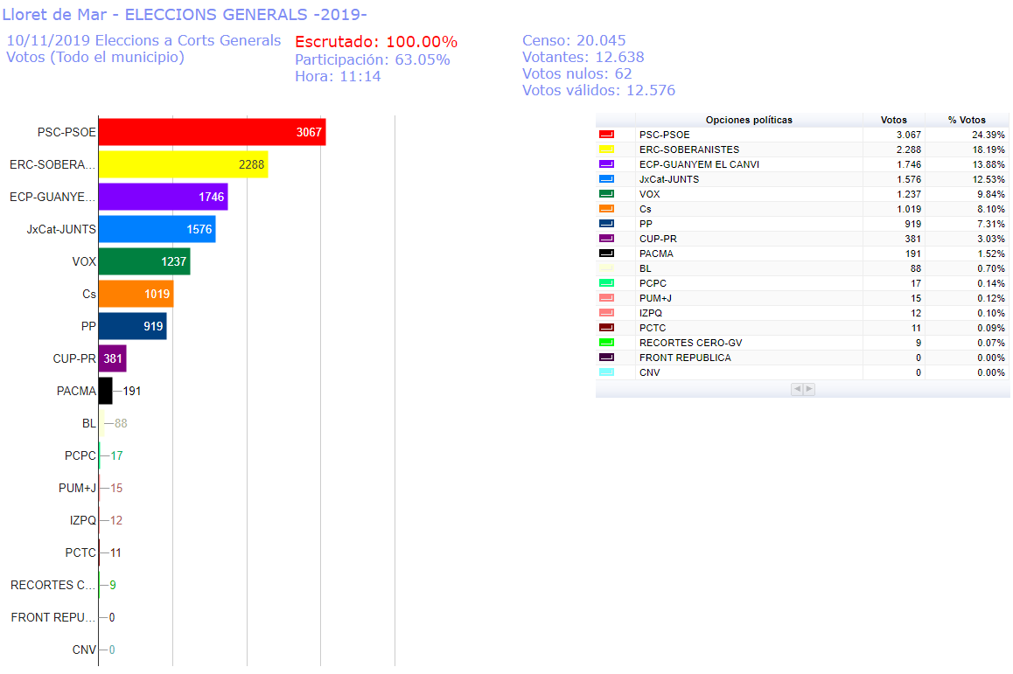Click the red PSC-PSOE bar in chart

212,133
